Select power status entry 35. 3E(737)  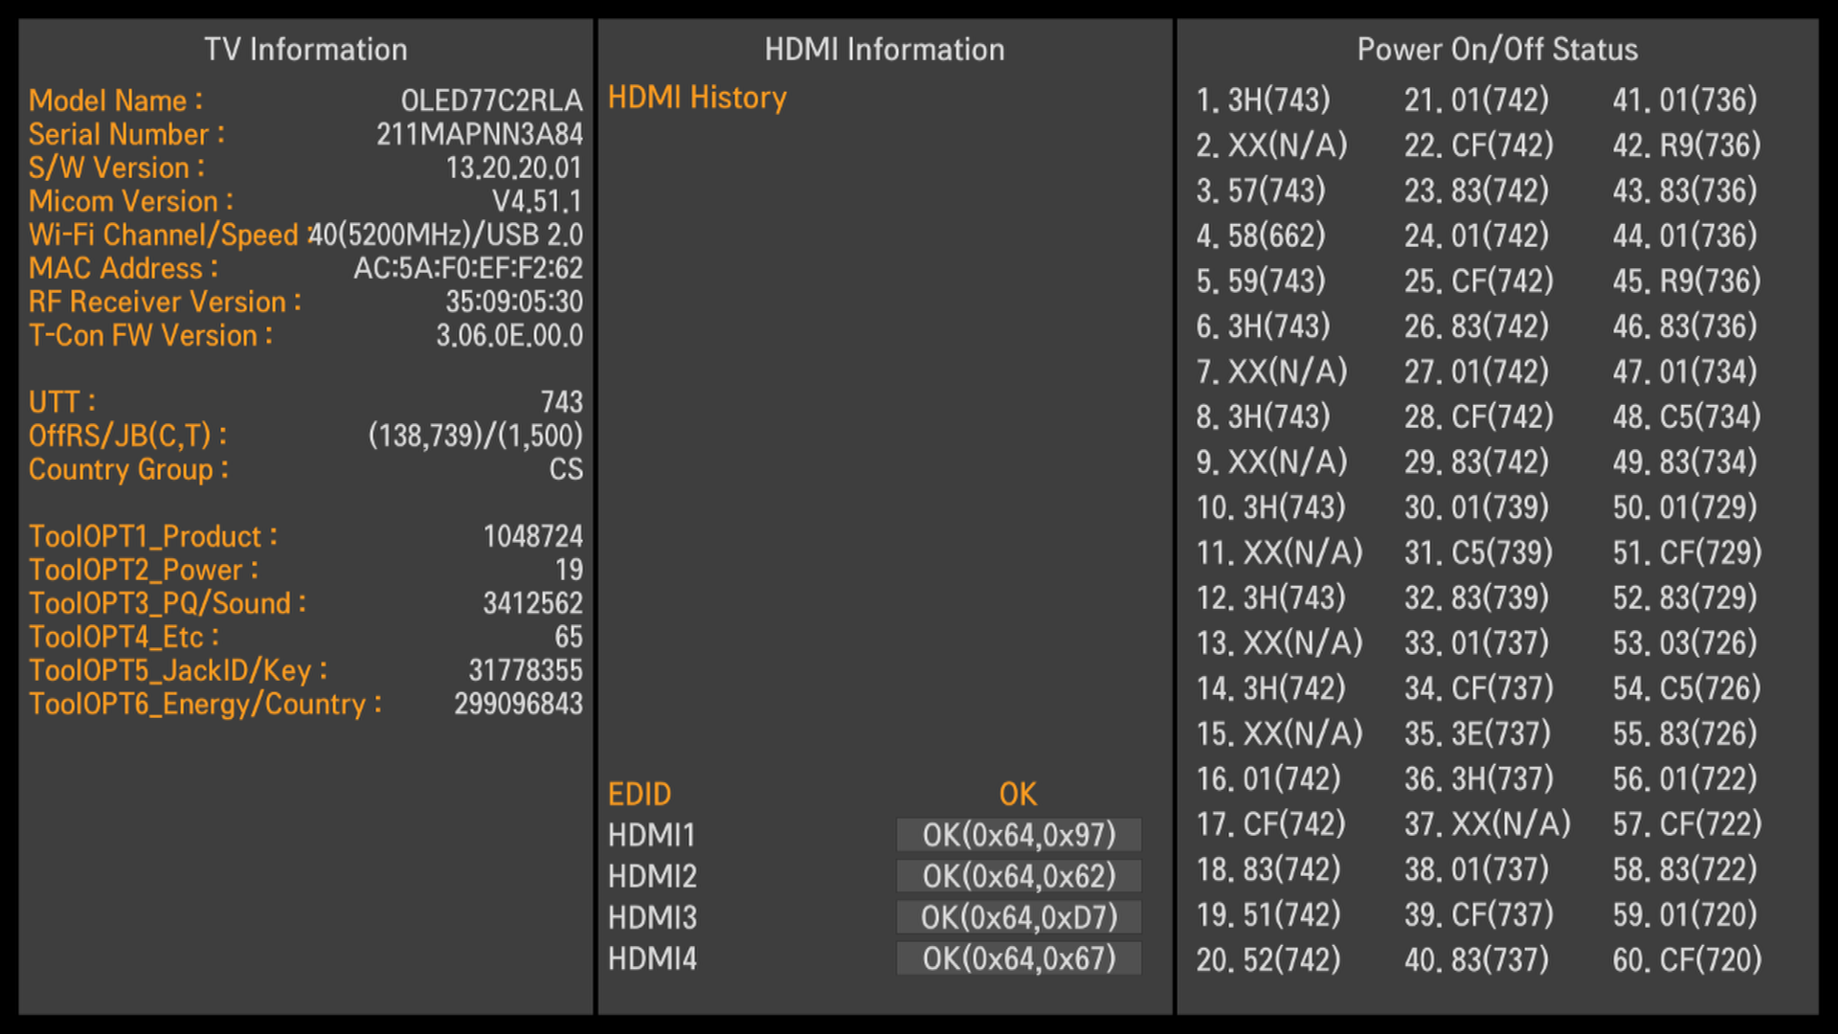[1477, 733]
